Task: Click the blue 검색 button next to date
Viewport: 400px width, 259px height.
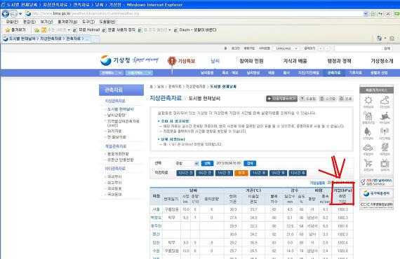Action: tap(250, 163)
